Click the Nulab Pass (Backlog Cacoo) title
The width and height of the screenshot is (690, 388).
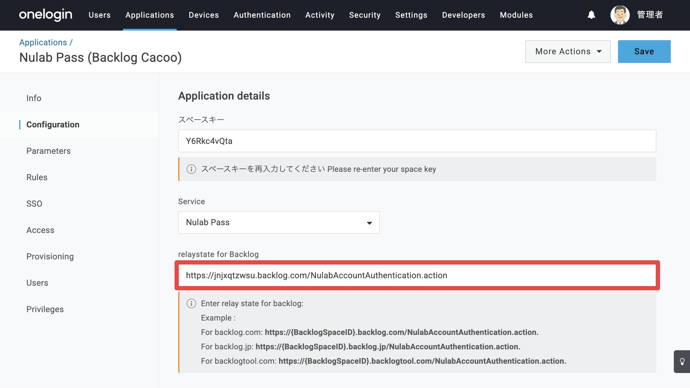[100, 58]
